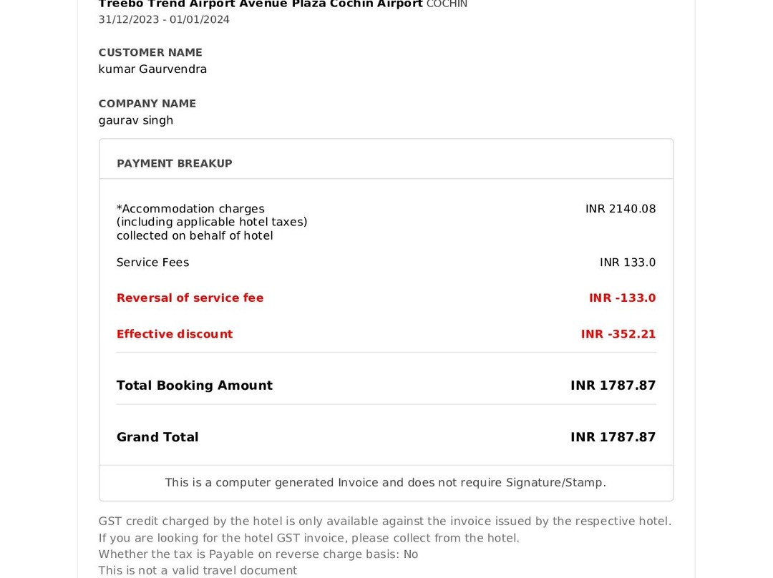Click the red Effective discount label

(175, 334)
